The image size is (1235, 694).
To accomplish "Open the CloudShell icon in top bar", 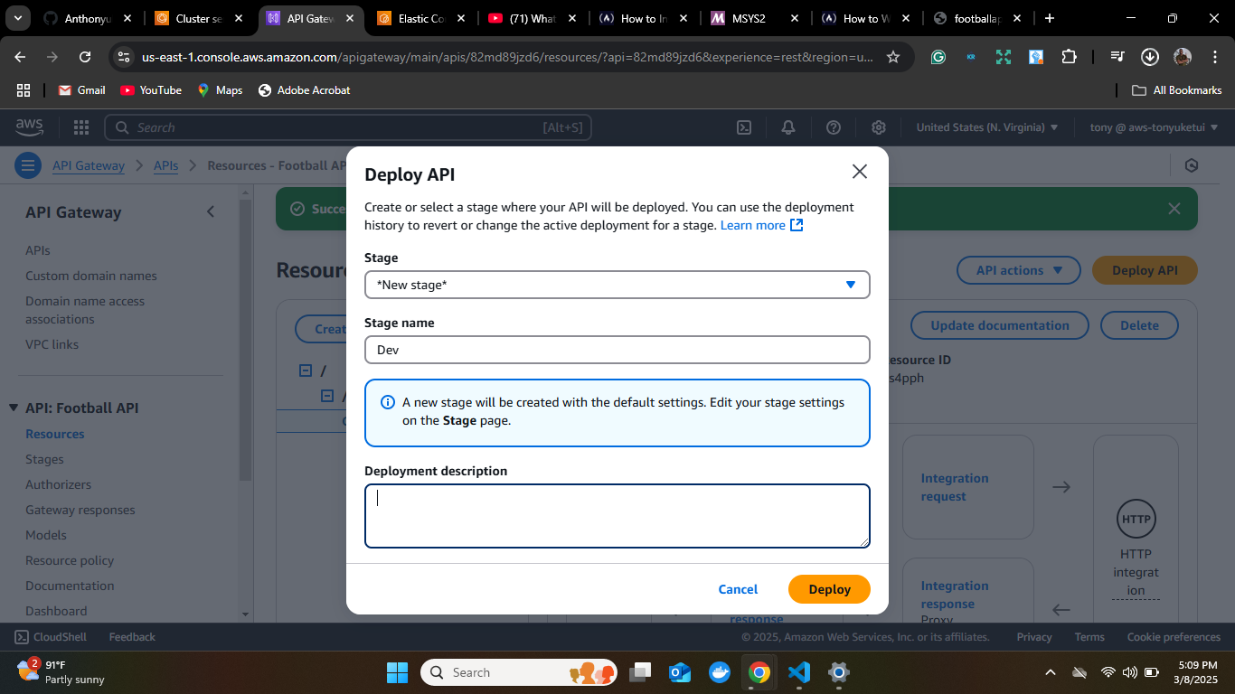I will (743, 127).
